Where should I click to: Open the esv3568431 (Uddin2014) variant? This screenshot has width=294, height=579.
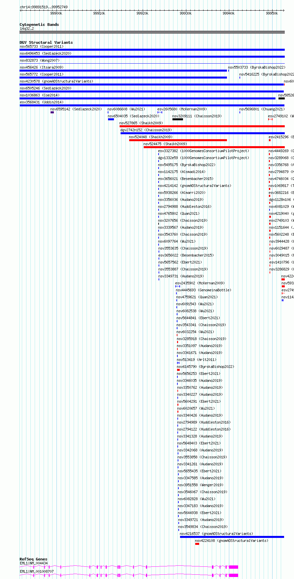tap(41, 102)
